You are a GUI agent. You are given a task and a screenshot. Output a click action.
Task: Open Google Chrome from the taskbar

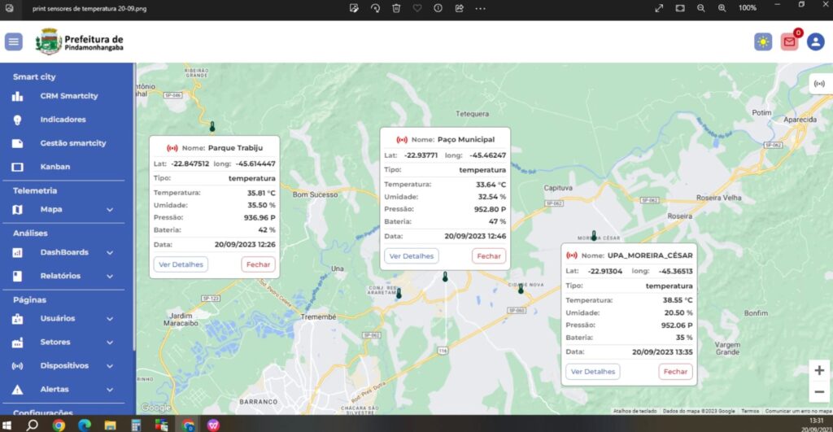59,425
